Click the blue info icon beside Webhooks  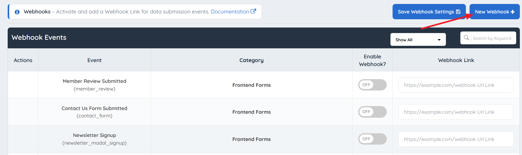(x=17, y=12)
